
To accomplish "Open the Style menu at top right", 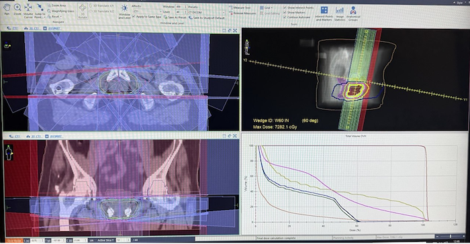I will [459, 3].
